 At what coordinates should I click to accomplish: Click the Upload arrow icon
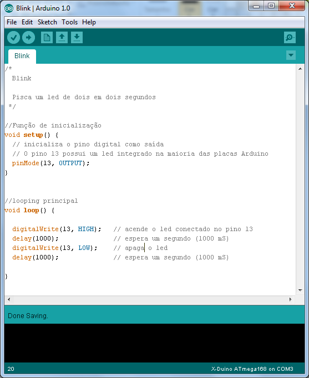(x=28, y=38)
